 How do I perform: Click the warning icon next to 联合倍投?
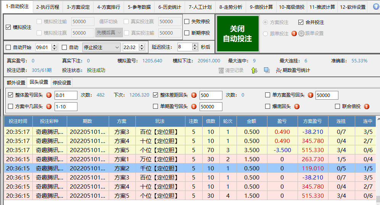point(367,106)
